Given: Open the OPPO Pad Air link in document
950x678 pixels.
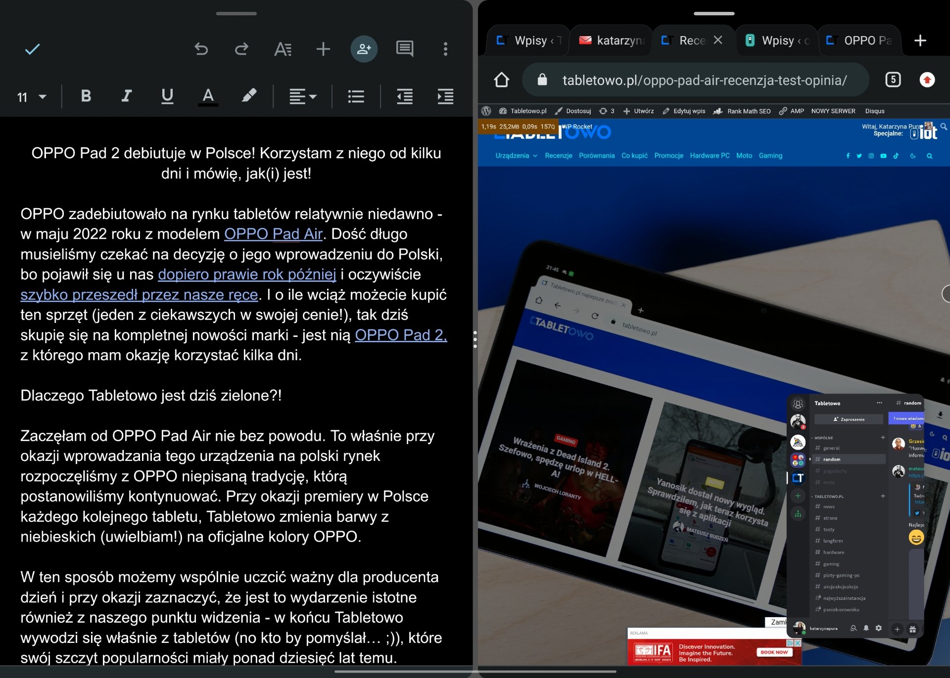Looking at the screenshot, I should pos(273,234).
